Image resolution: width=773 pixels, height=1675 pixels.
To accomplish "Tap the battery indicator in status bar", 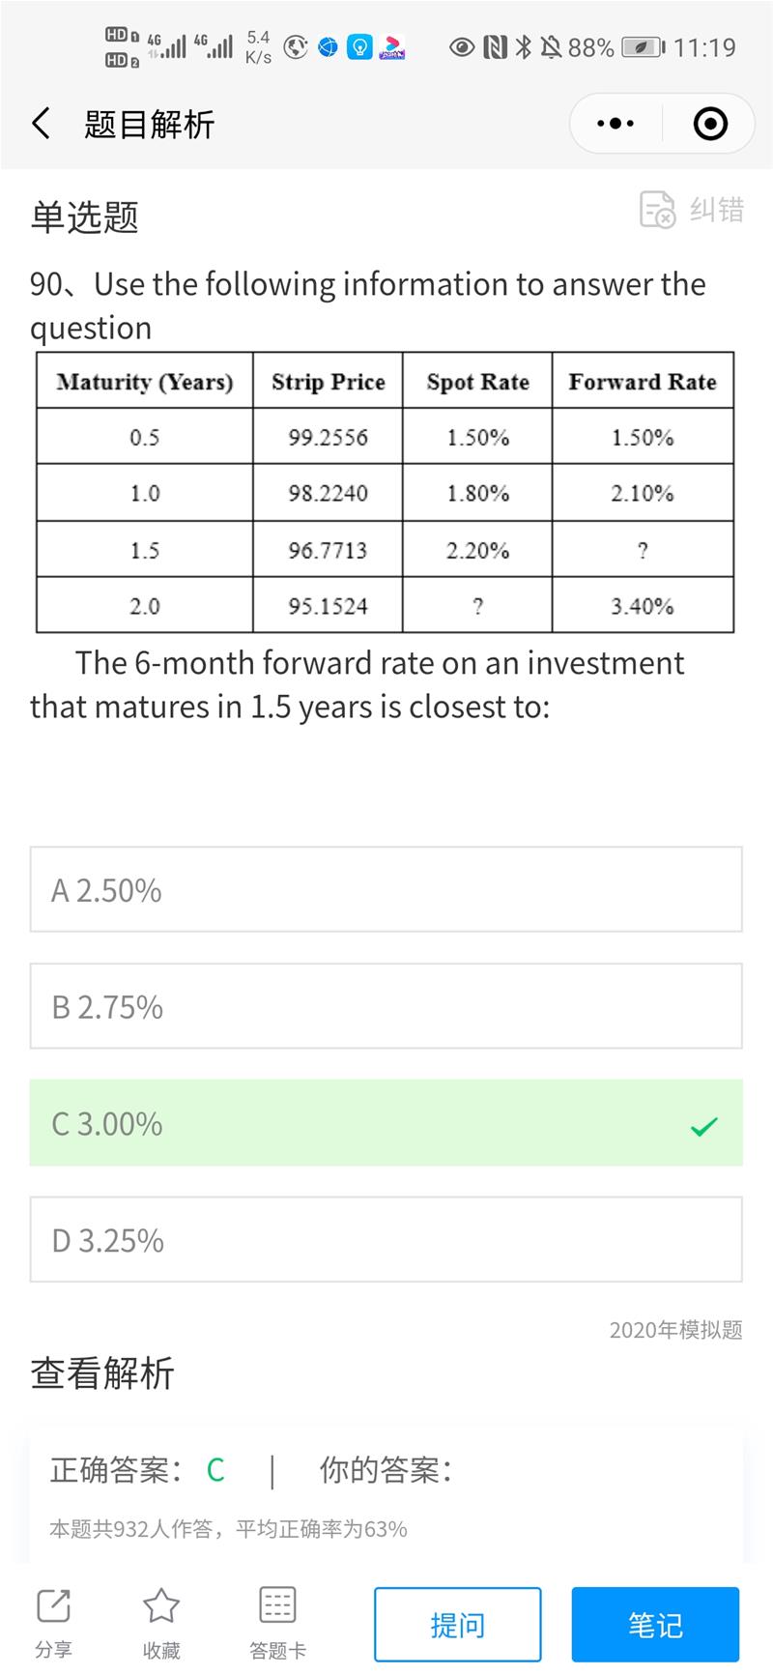I will pos(642,46).
